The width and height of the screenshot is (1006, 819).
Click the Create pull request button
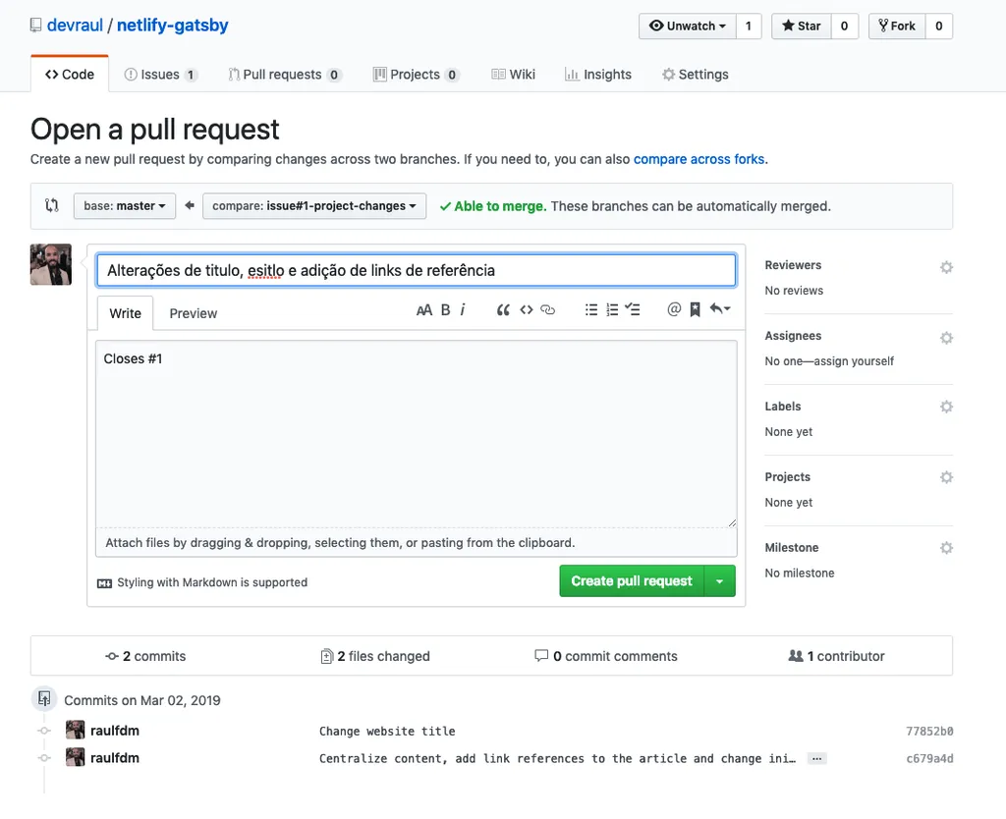tap(632, 581)
